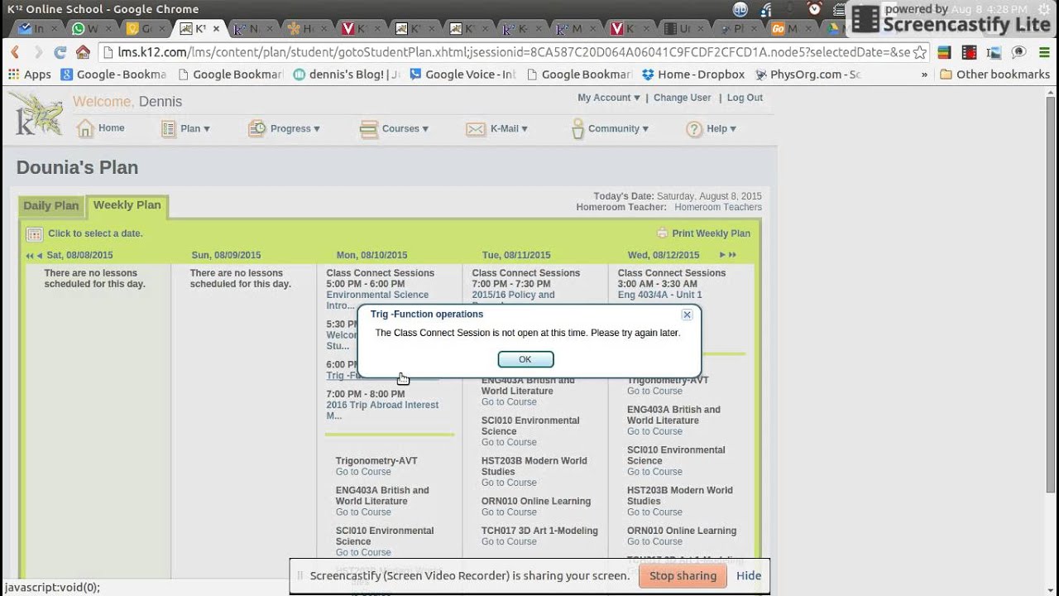Viewport: 1059px width, 596px height.
Task: Click Stop sharing in Screencastify bar
Action: click(683, 575)
